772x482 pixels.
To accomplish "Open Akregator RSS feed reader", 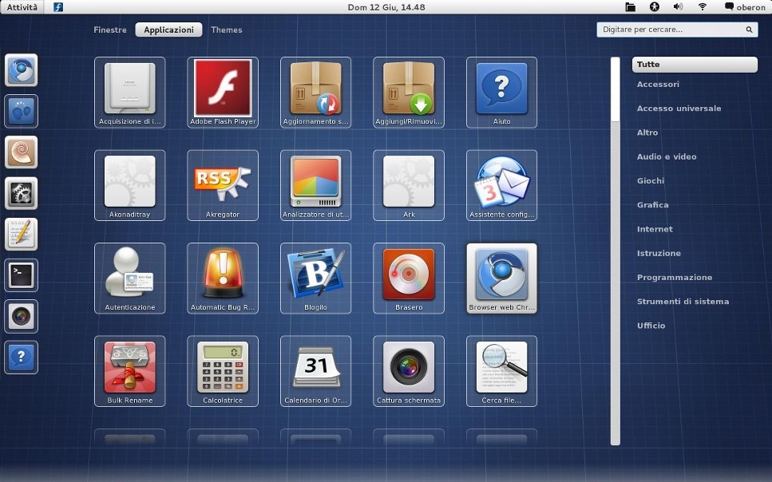I will [x=223, y=185].
